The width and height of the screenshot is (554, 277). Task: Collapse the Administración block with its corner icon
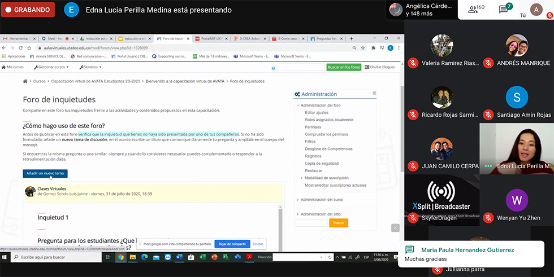(x=374, y=94)
